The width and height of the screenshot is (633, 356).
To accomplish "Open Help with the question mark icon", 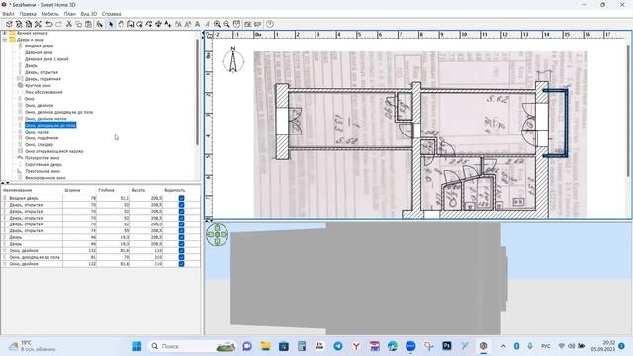I will pyautogui.click(x=270, y=24).
